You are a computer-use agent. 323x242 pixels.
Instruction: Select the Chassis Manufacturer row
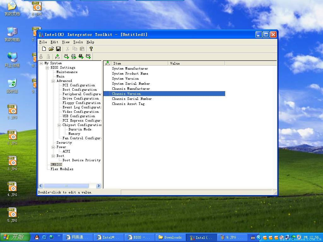(x=164, y=89)
